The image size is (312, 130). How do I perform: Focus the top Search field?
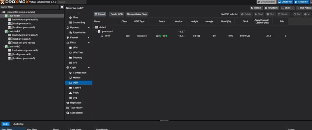tap(72, 2)
